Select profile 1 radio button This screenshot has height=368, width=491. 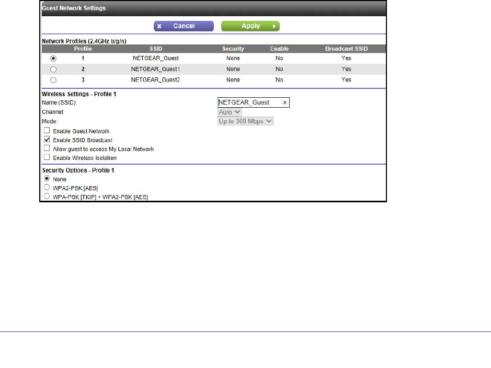[x=53, y=59]
